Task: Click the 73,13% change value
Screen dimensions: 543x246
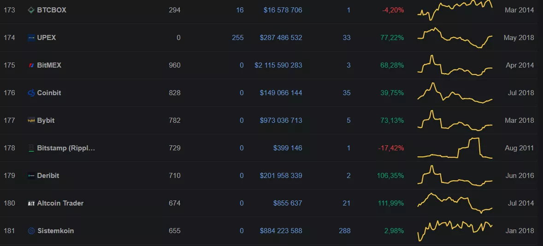Action: pos(392,120)
